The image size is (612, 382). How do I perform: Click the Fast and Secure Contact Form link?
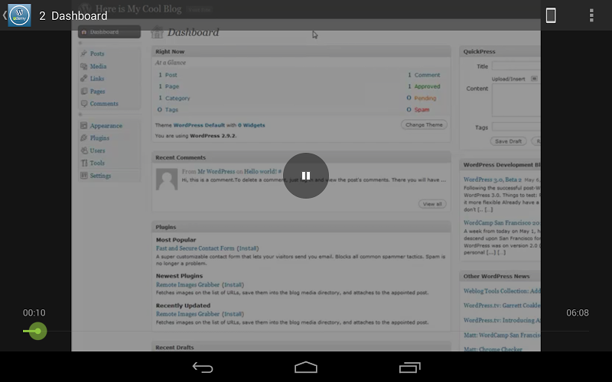coord(195,248)
